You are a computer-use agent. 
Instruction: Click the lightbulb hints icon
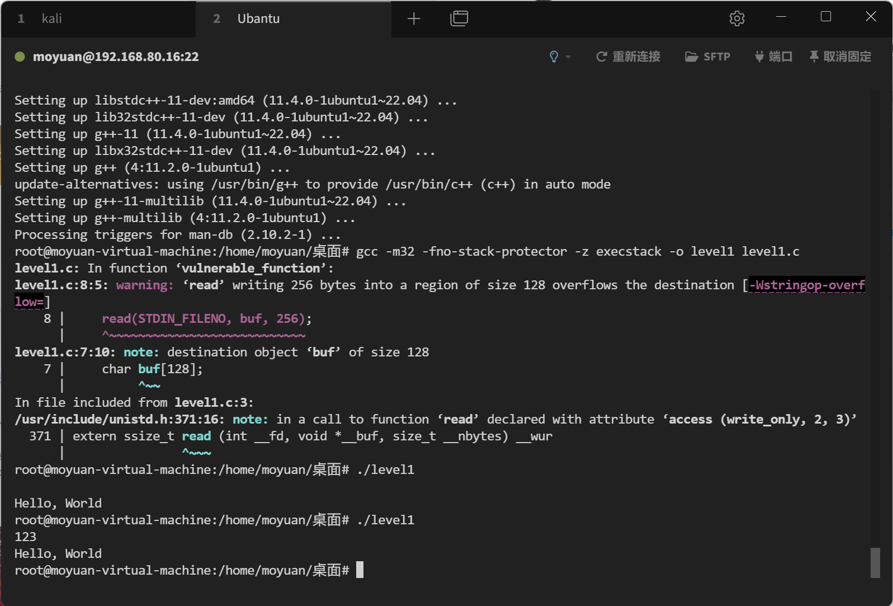(554, 57)
